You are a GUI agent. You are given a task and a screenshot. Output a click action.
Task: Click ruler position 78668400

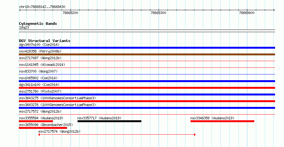(x=247, y=13)
